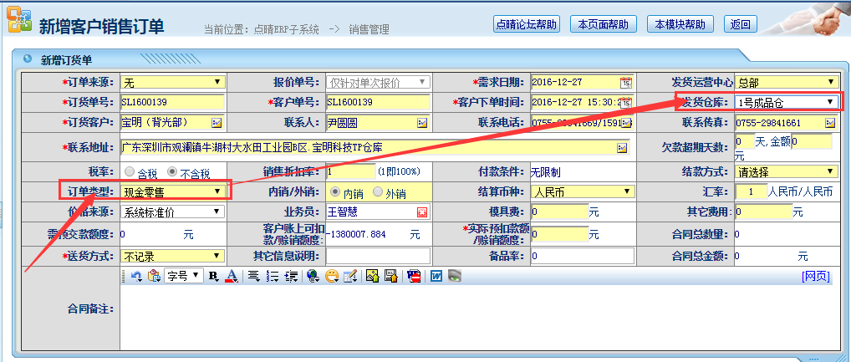
Task: Click the undo icon in the editor toolbar
Action: coord(136,276)
